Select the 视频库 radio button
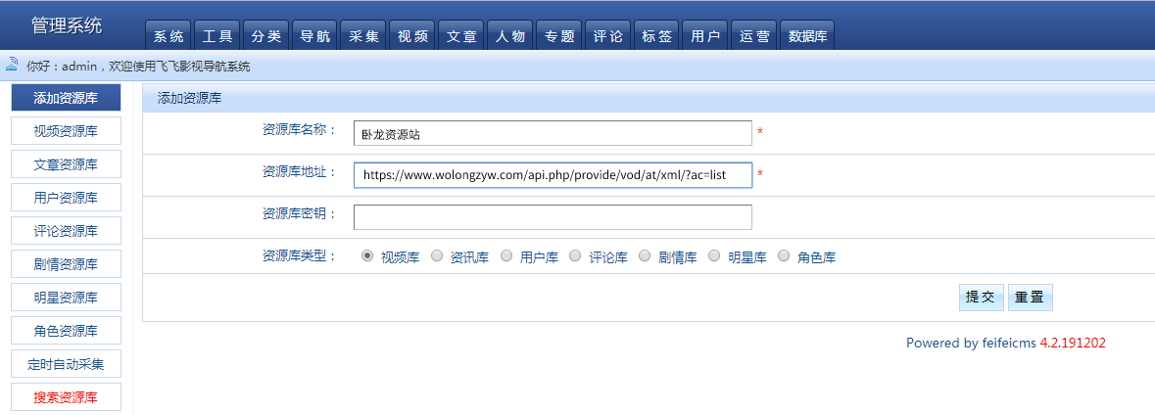This screenshot has width=1155, height=415. tap(367, 256)
